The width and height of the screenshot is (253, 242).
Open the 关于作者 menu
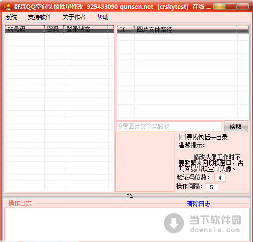[x=74, y=17]
